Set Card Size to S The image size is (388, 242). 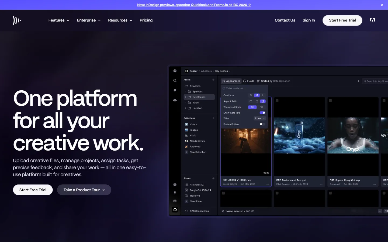point(251,95)
